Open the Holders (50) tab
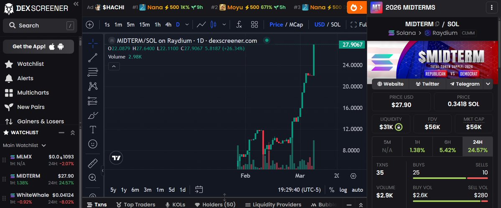Screen dimensions: 501x208 pyautogui.click(x=215, y=205)
